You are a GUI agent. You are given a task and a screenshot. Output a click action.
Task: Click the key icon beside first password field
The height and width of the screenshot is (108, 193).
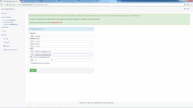coord(32,41)
